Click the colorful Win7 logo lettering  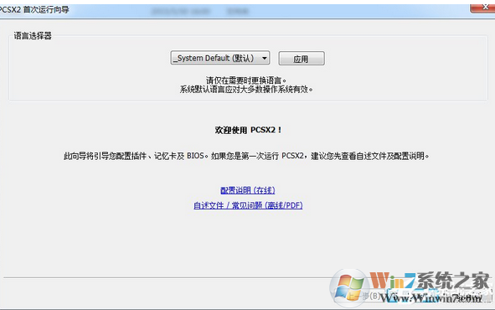tap(393, 280)
